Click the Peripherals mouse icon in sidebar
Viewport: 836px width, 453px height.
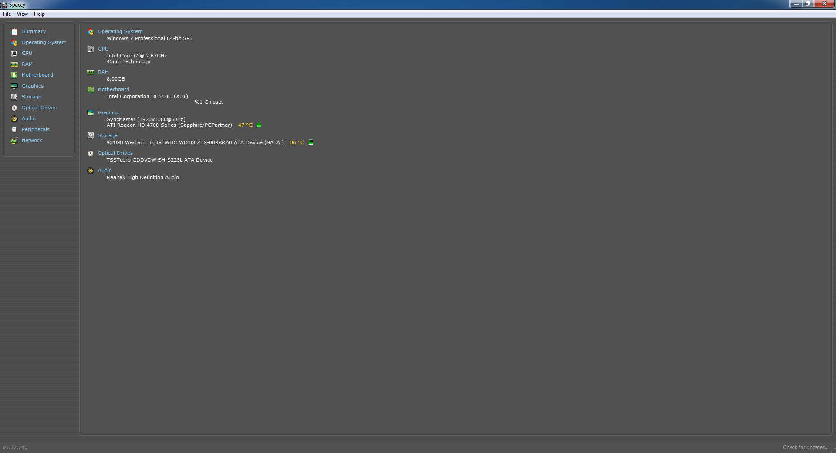pyautogui.click(x=14, y=129)
